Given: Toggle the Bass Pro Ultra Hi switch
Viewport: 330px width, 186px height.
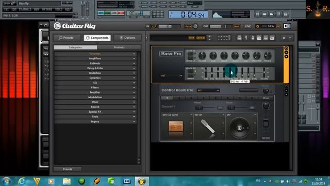Looking at the screenshot, I should click(190, 54).
